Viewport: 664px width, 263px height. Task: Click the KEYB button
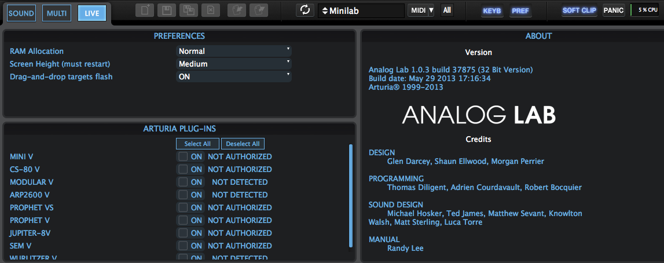pos(492,10)
